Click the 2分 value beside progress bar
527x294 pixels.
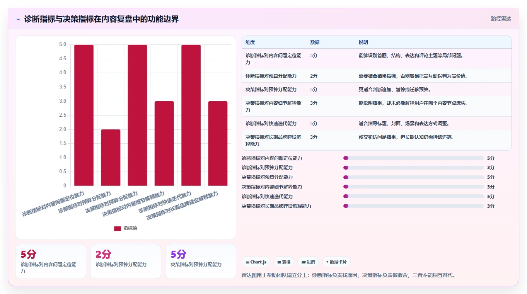491,168
